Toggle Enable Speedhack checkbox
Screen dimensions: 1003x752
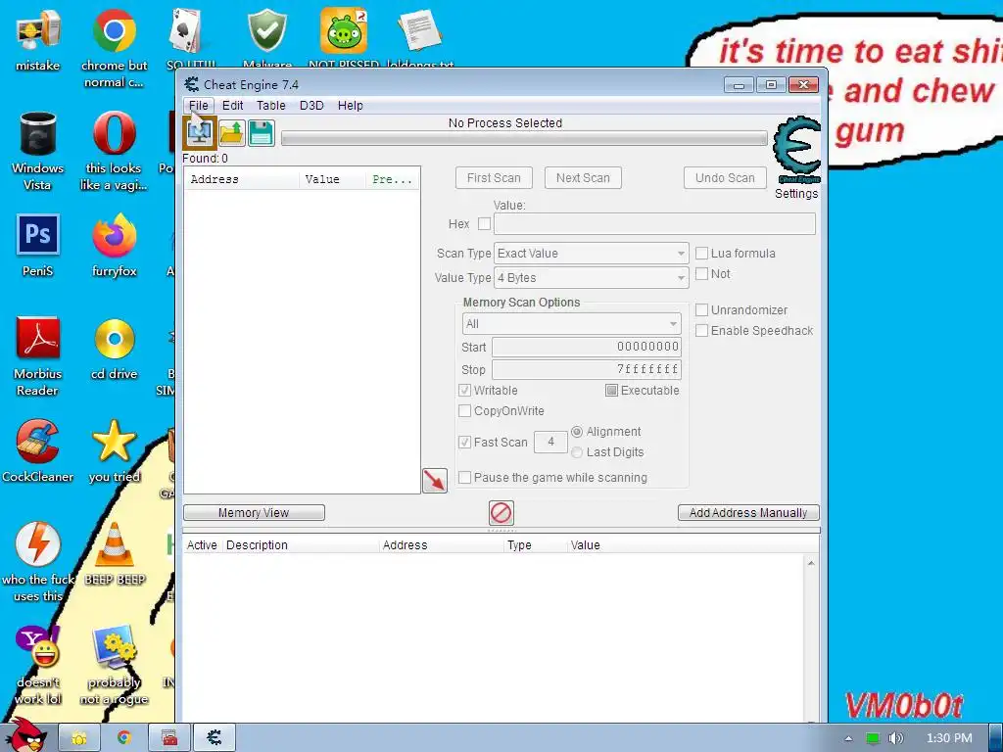click(701, 331)
